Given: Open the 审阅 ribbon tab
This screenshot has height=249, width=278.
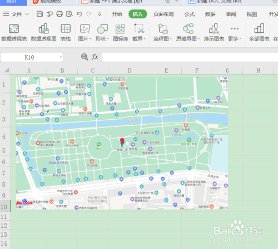Looking at the screenshot, I should 231,14.
